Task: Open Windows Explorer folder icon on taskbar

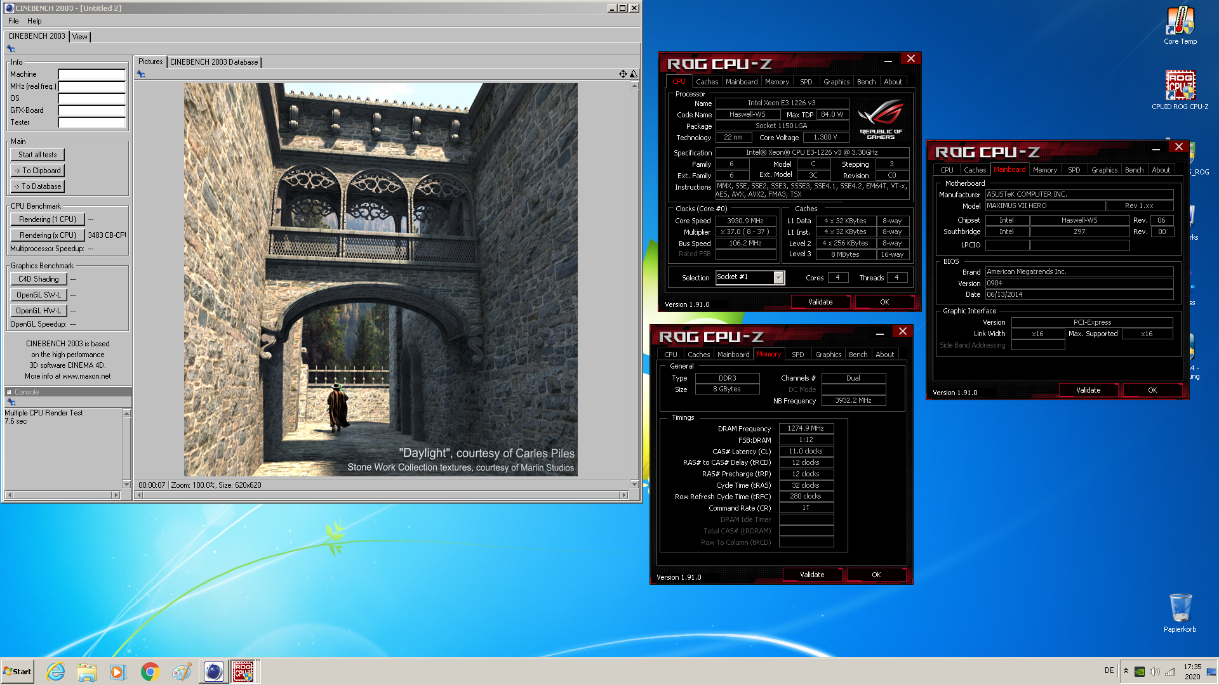Action: coord(87,672)
